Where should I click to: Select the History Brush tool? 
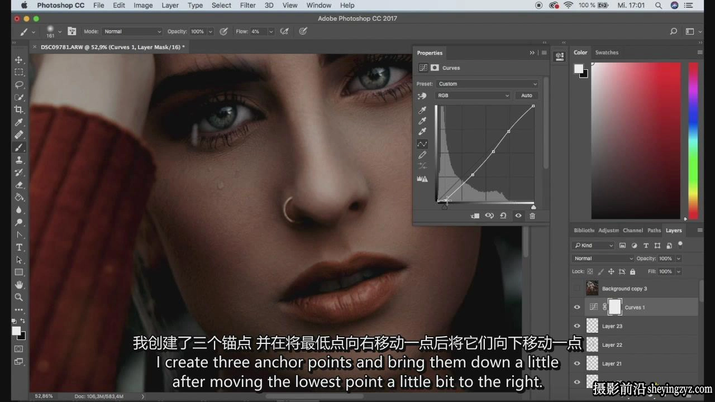[x=19, y=173]
